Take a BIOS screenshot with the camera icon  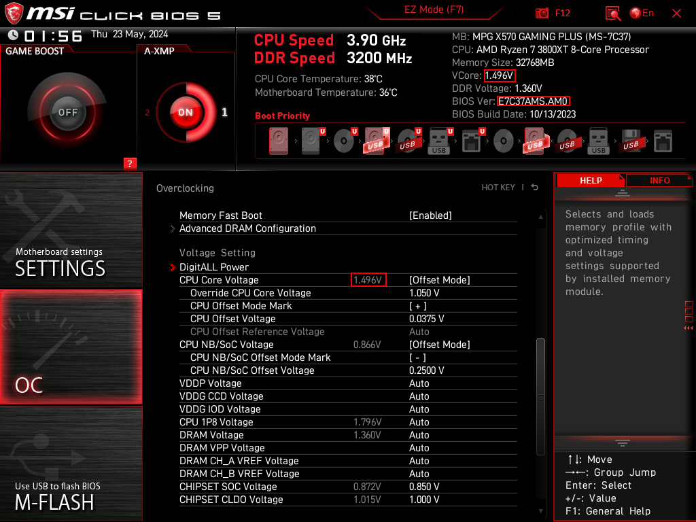click(x=542, y=13)
